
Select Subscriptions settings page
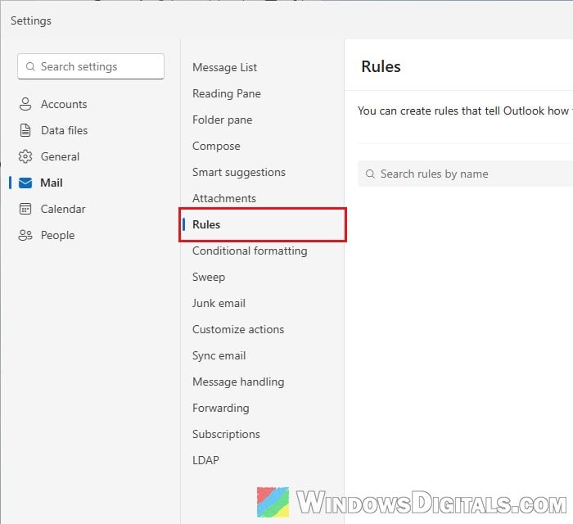226,435
